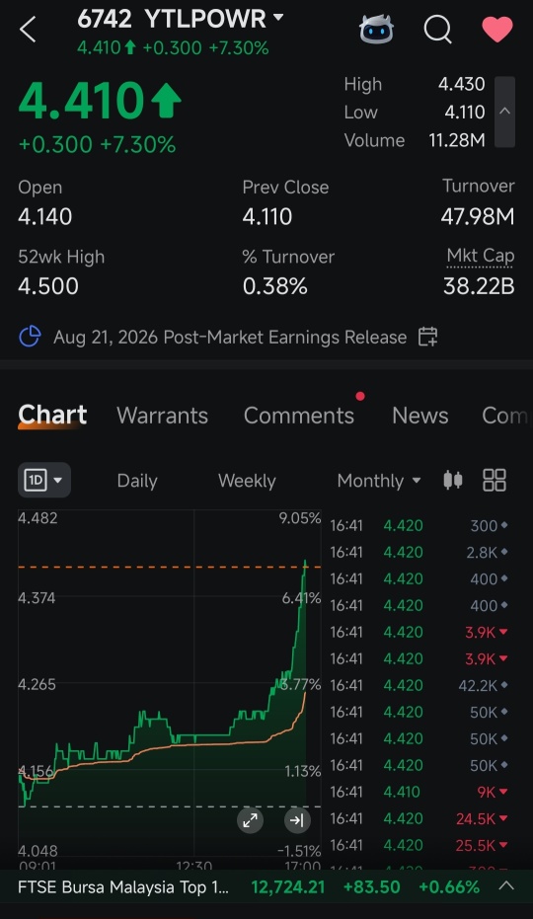Tap the Prev Close value 4.110
This screenshot has width=533, height=919.
(x=267, y=216)
